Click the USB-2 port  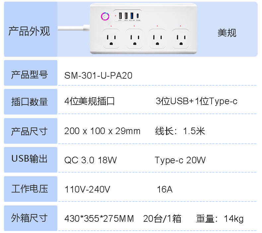click(x=126, y=15)
